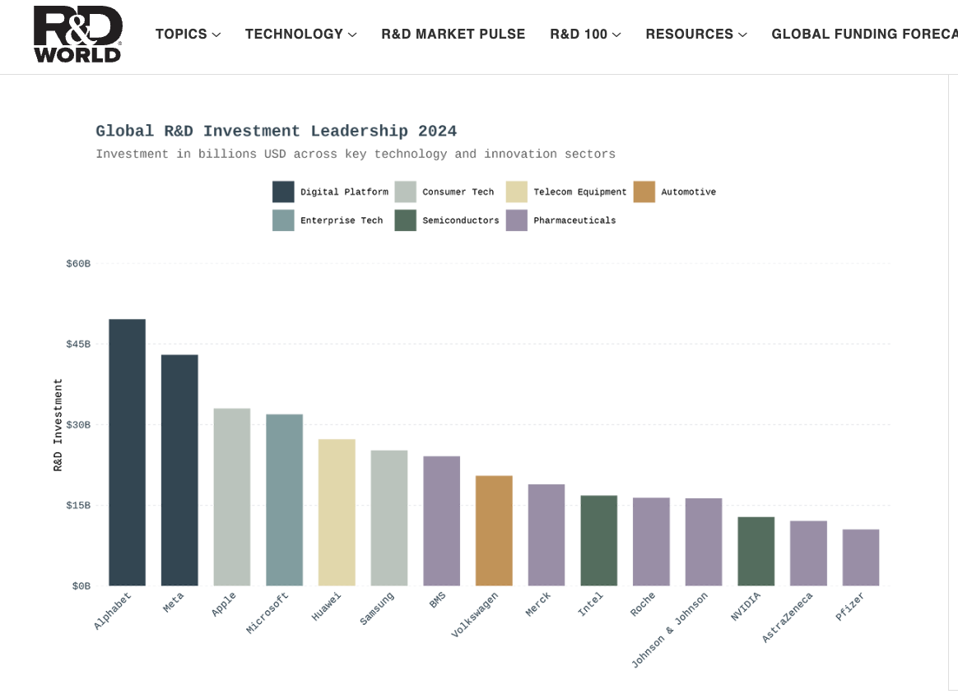Select the Alphabet bar in chart
Image resolution: width=958 pixels, height=694 pixels.
pos(127,452)
